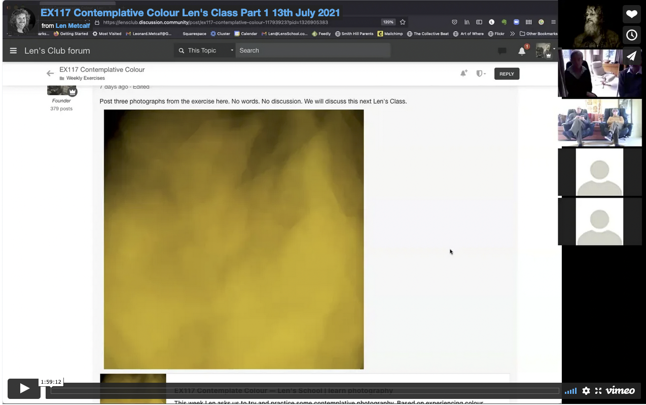Open The Collective Beat bookmark
The image size is (646, 405).
click(x=428, y=34)
